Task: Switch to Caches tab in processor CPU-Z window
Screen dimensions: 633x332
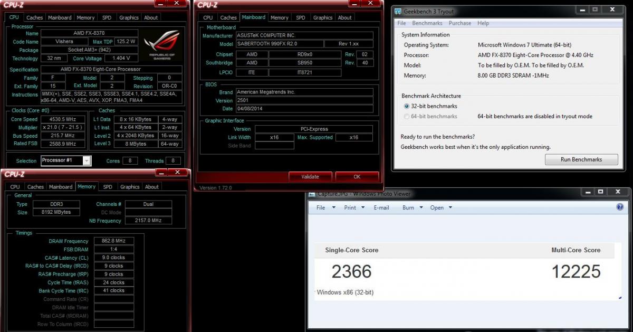Action: point(35,17)
